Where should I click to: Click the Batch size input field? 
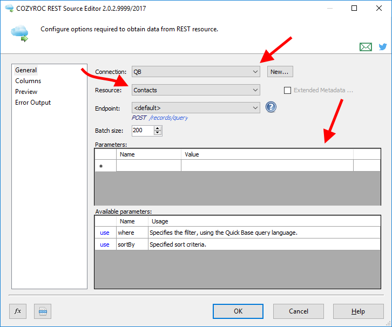click(x=143, y=131)
